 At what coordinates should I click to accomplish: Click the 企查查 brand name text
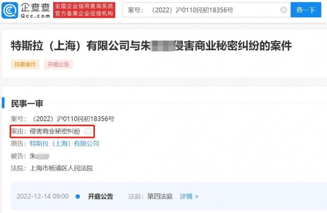pos(35,7)
